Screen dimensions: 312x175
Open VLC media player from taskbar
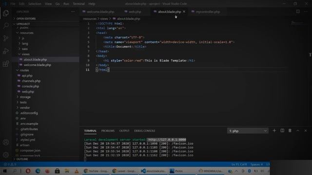[x=77, y=171]
